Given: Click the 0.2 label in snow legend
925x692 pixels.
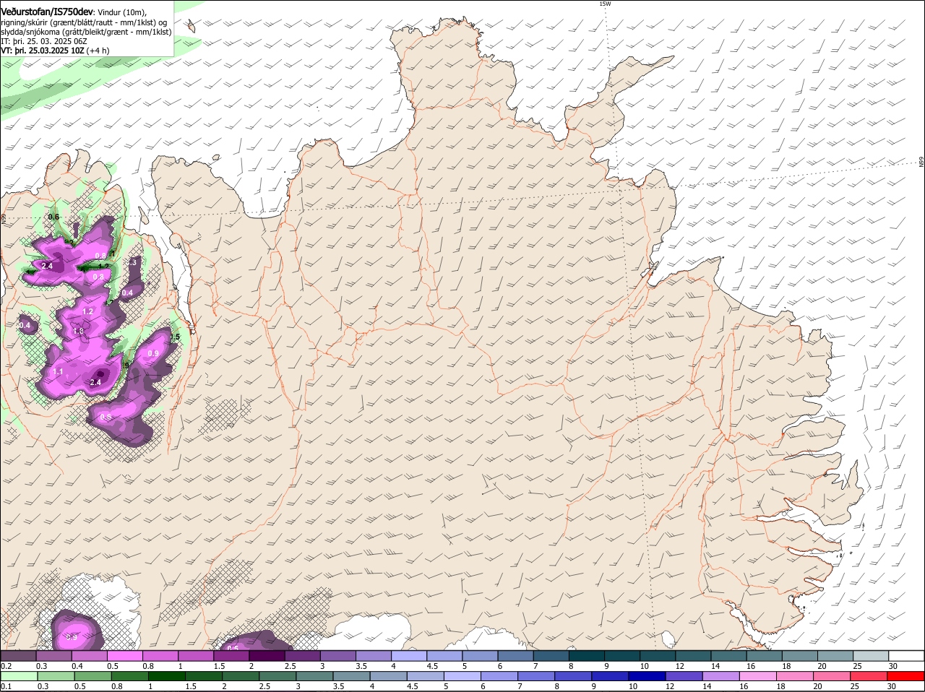Looking at the screenshot, I should pos(6,666).
